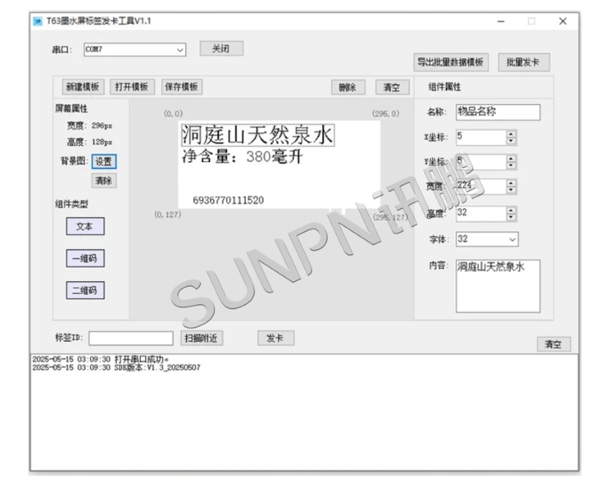This screenshot has height=487, width=606.
Task: Decrease the Y坐标 value with the down arrow
Action: [x=511, y=166]
